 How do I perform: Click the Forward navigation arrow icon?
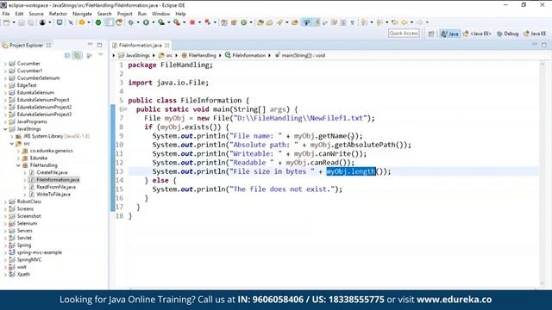420,22
